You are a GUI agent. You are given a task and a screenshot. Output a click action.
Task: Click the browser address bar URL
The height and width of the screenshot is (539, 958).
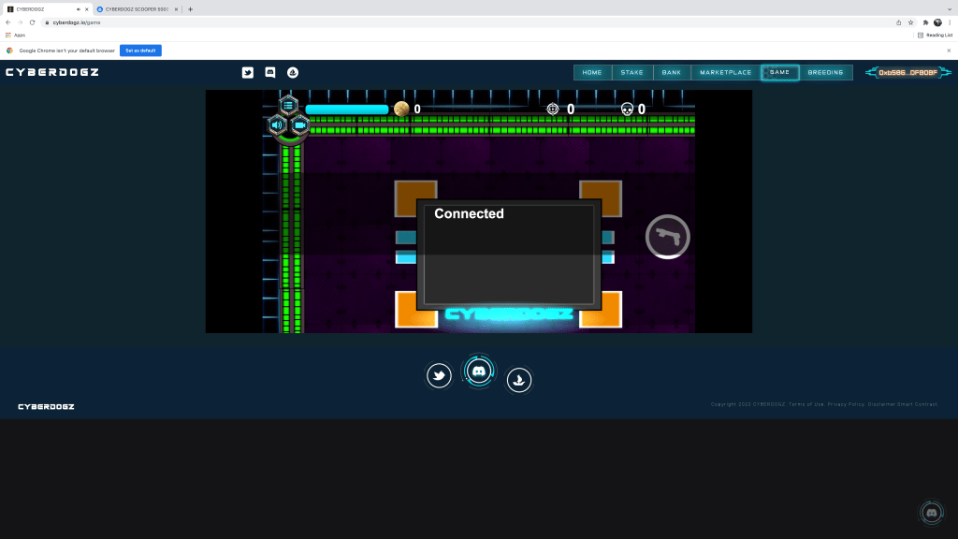(x=77, y=22)
